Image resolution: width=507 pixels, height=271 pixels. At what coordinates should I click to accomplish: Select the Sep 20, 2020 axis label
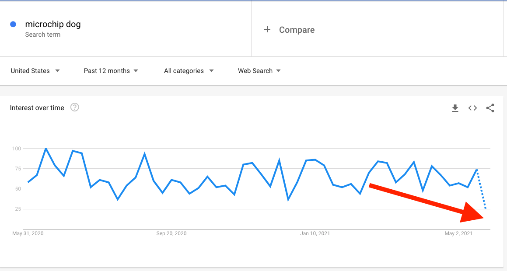click(171, 233)
